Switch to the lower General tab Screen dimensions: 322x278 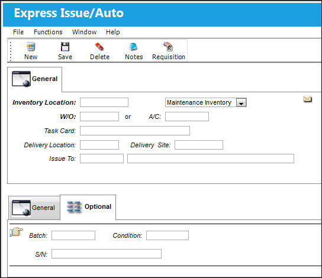[34, 208]
